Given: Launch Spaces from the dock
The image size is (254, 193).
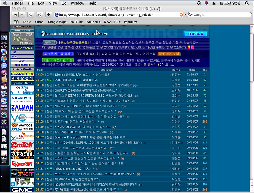Looking at the screenshot, I should [4, 107].
